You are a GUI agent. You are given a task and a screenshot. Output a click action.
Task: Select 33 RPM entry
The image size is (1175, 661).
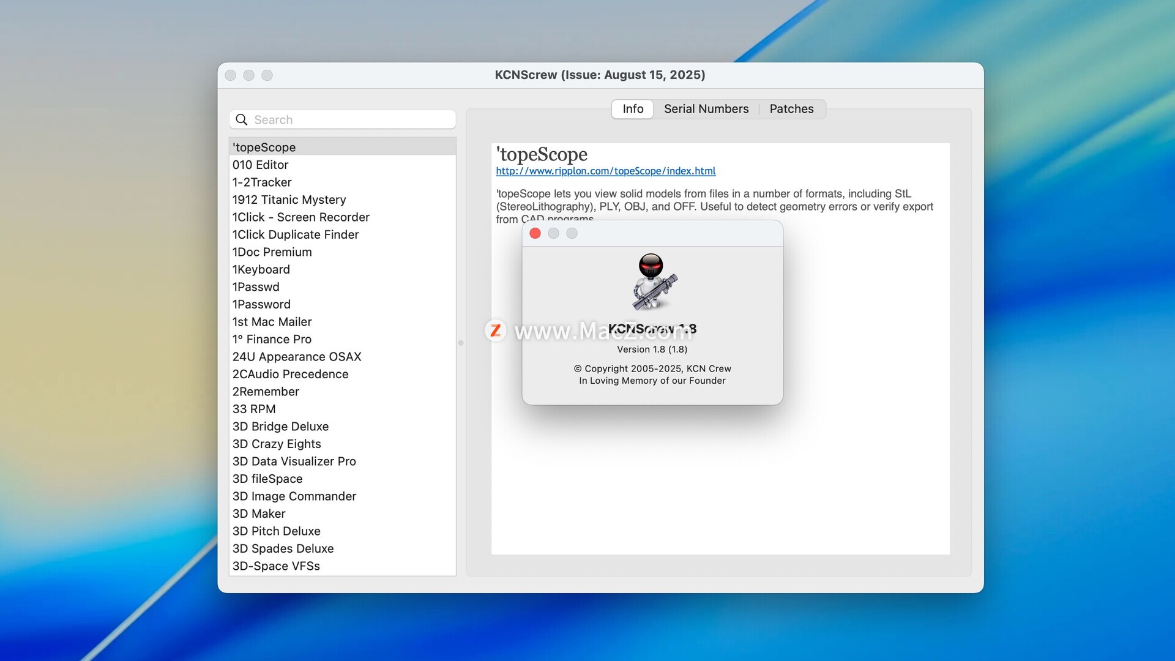343,409
